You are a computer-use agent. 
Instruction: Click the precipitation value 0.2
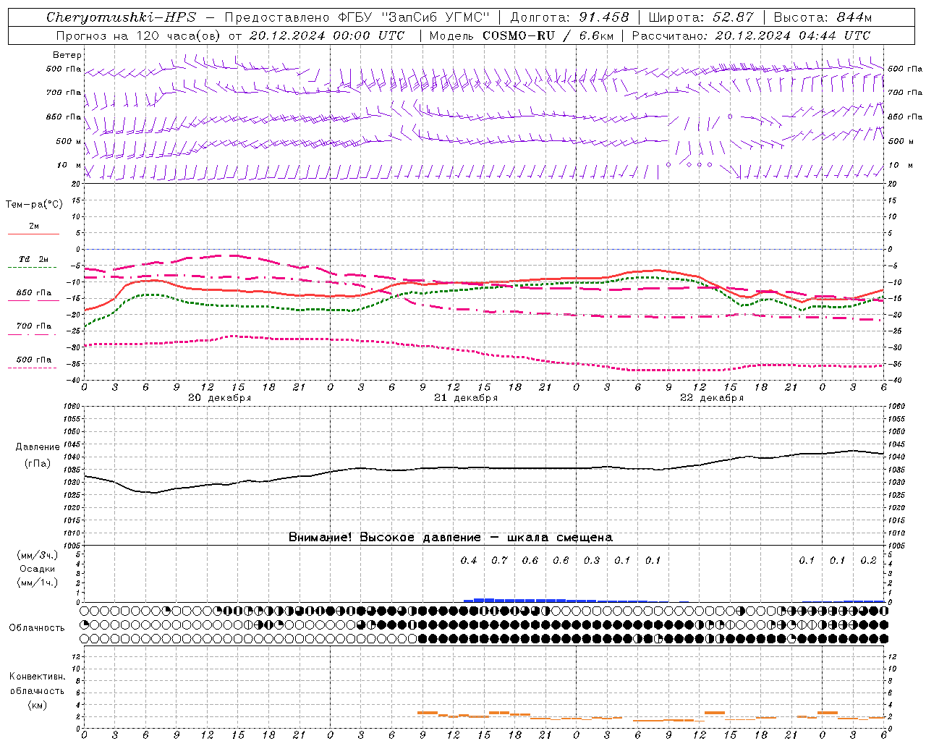coord(868,561)
